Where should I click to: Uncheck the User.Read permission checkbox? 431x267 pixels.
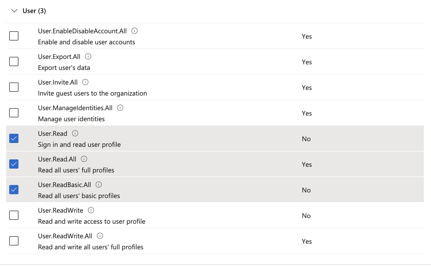(x=14, y=138)
